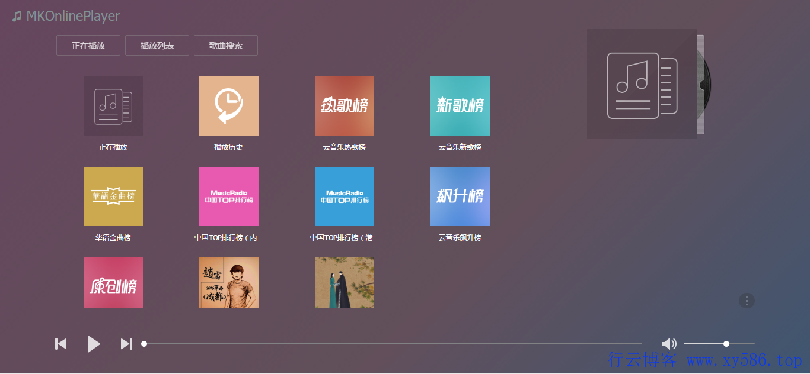Open the 歌曲搜索 search page
810x374 pixels.
click(225, 45)
